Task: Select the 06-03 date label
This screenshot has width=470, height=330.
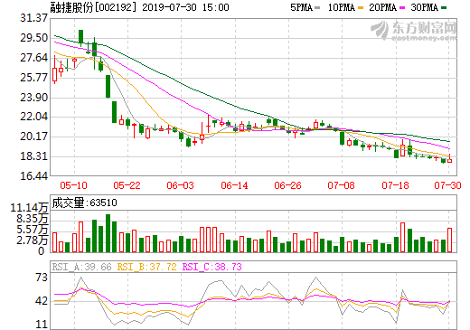Action: pos(181,185)
